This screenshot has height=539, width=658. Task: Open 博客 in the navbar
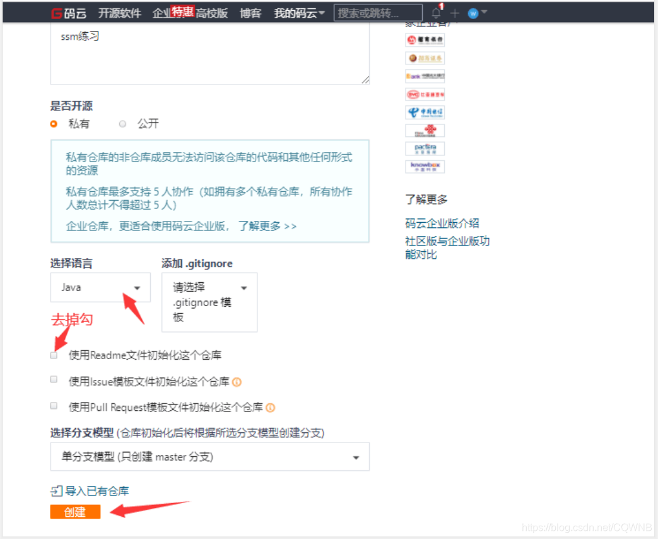coord(250,13)
